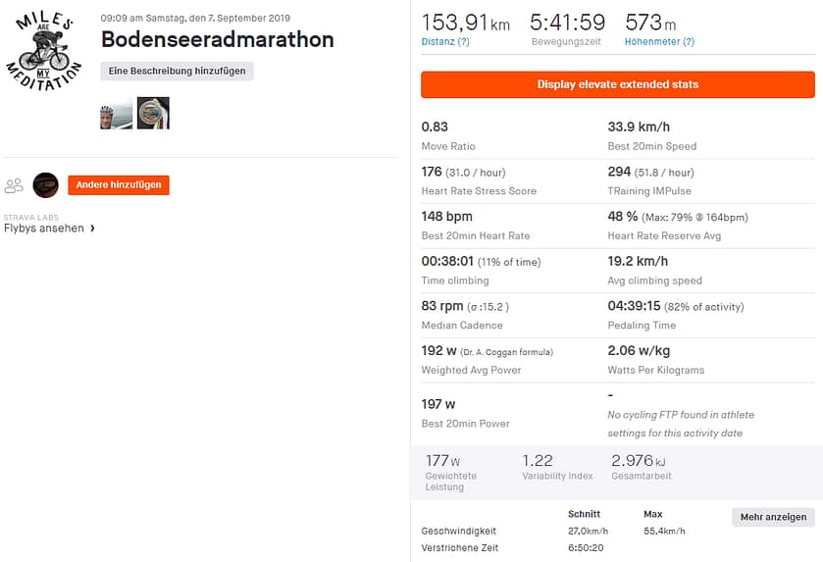
Task: Expand stats with 'Mehr anzeigen'
Action: 773,517
